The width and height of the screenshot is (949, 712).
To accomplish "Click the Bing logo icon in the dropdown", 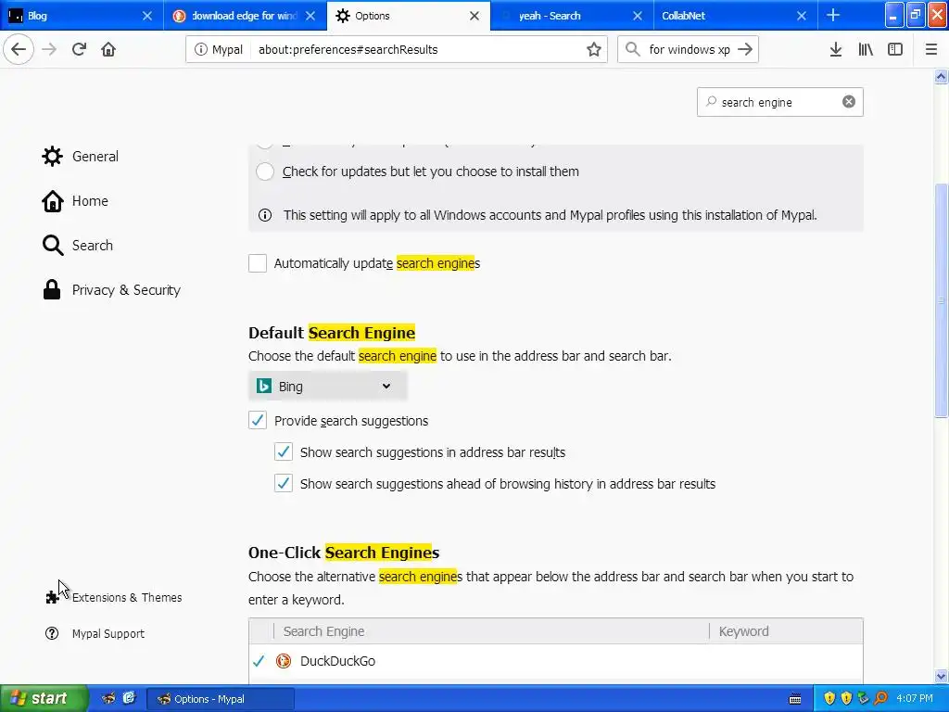I will pos(264,387).
